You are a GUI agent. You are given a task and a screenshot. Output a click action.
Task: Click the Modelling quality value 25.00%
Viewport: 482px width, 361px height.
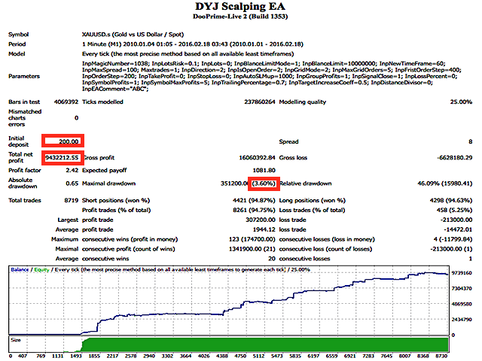461,102
